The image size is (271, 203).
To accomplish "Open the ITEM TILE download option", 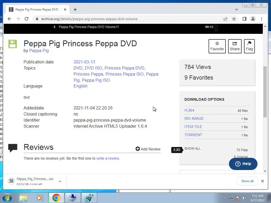I will [x=193, y=127].
